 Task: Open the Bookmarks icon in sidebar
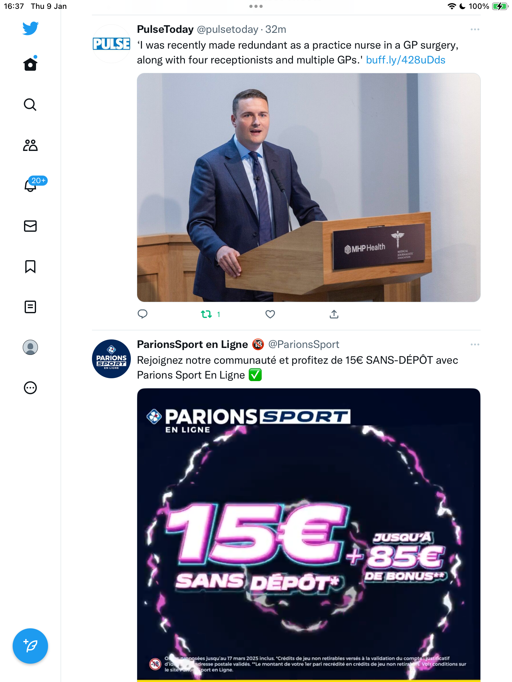[x=30, y=266]
